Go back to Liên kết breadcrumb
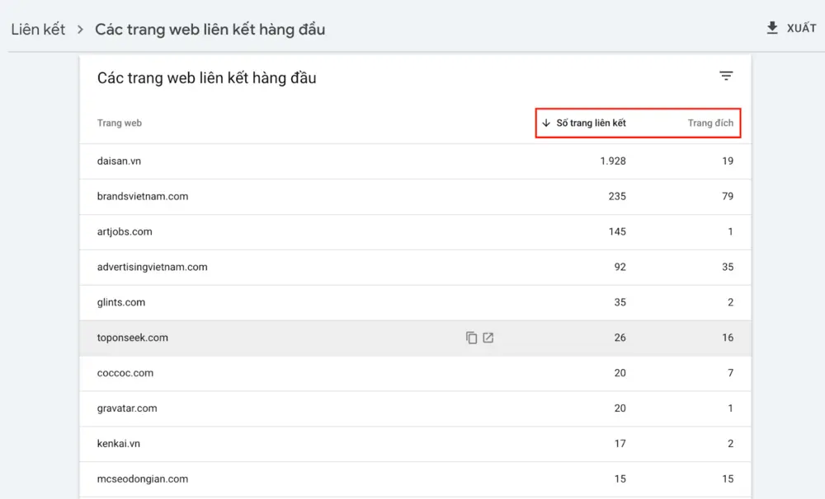The height and width of the screenshot is (499, 825). pos(38,30)
